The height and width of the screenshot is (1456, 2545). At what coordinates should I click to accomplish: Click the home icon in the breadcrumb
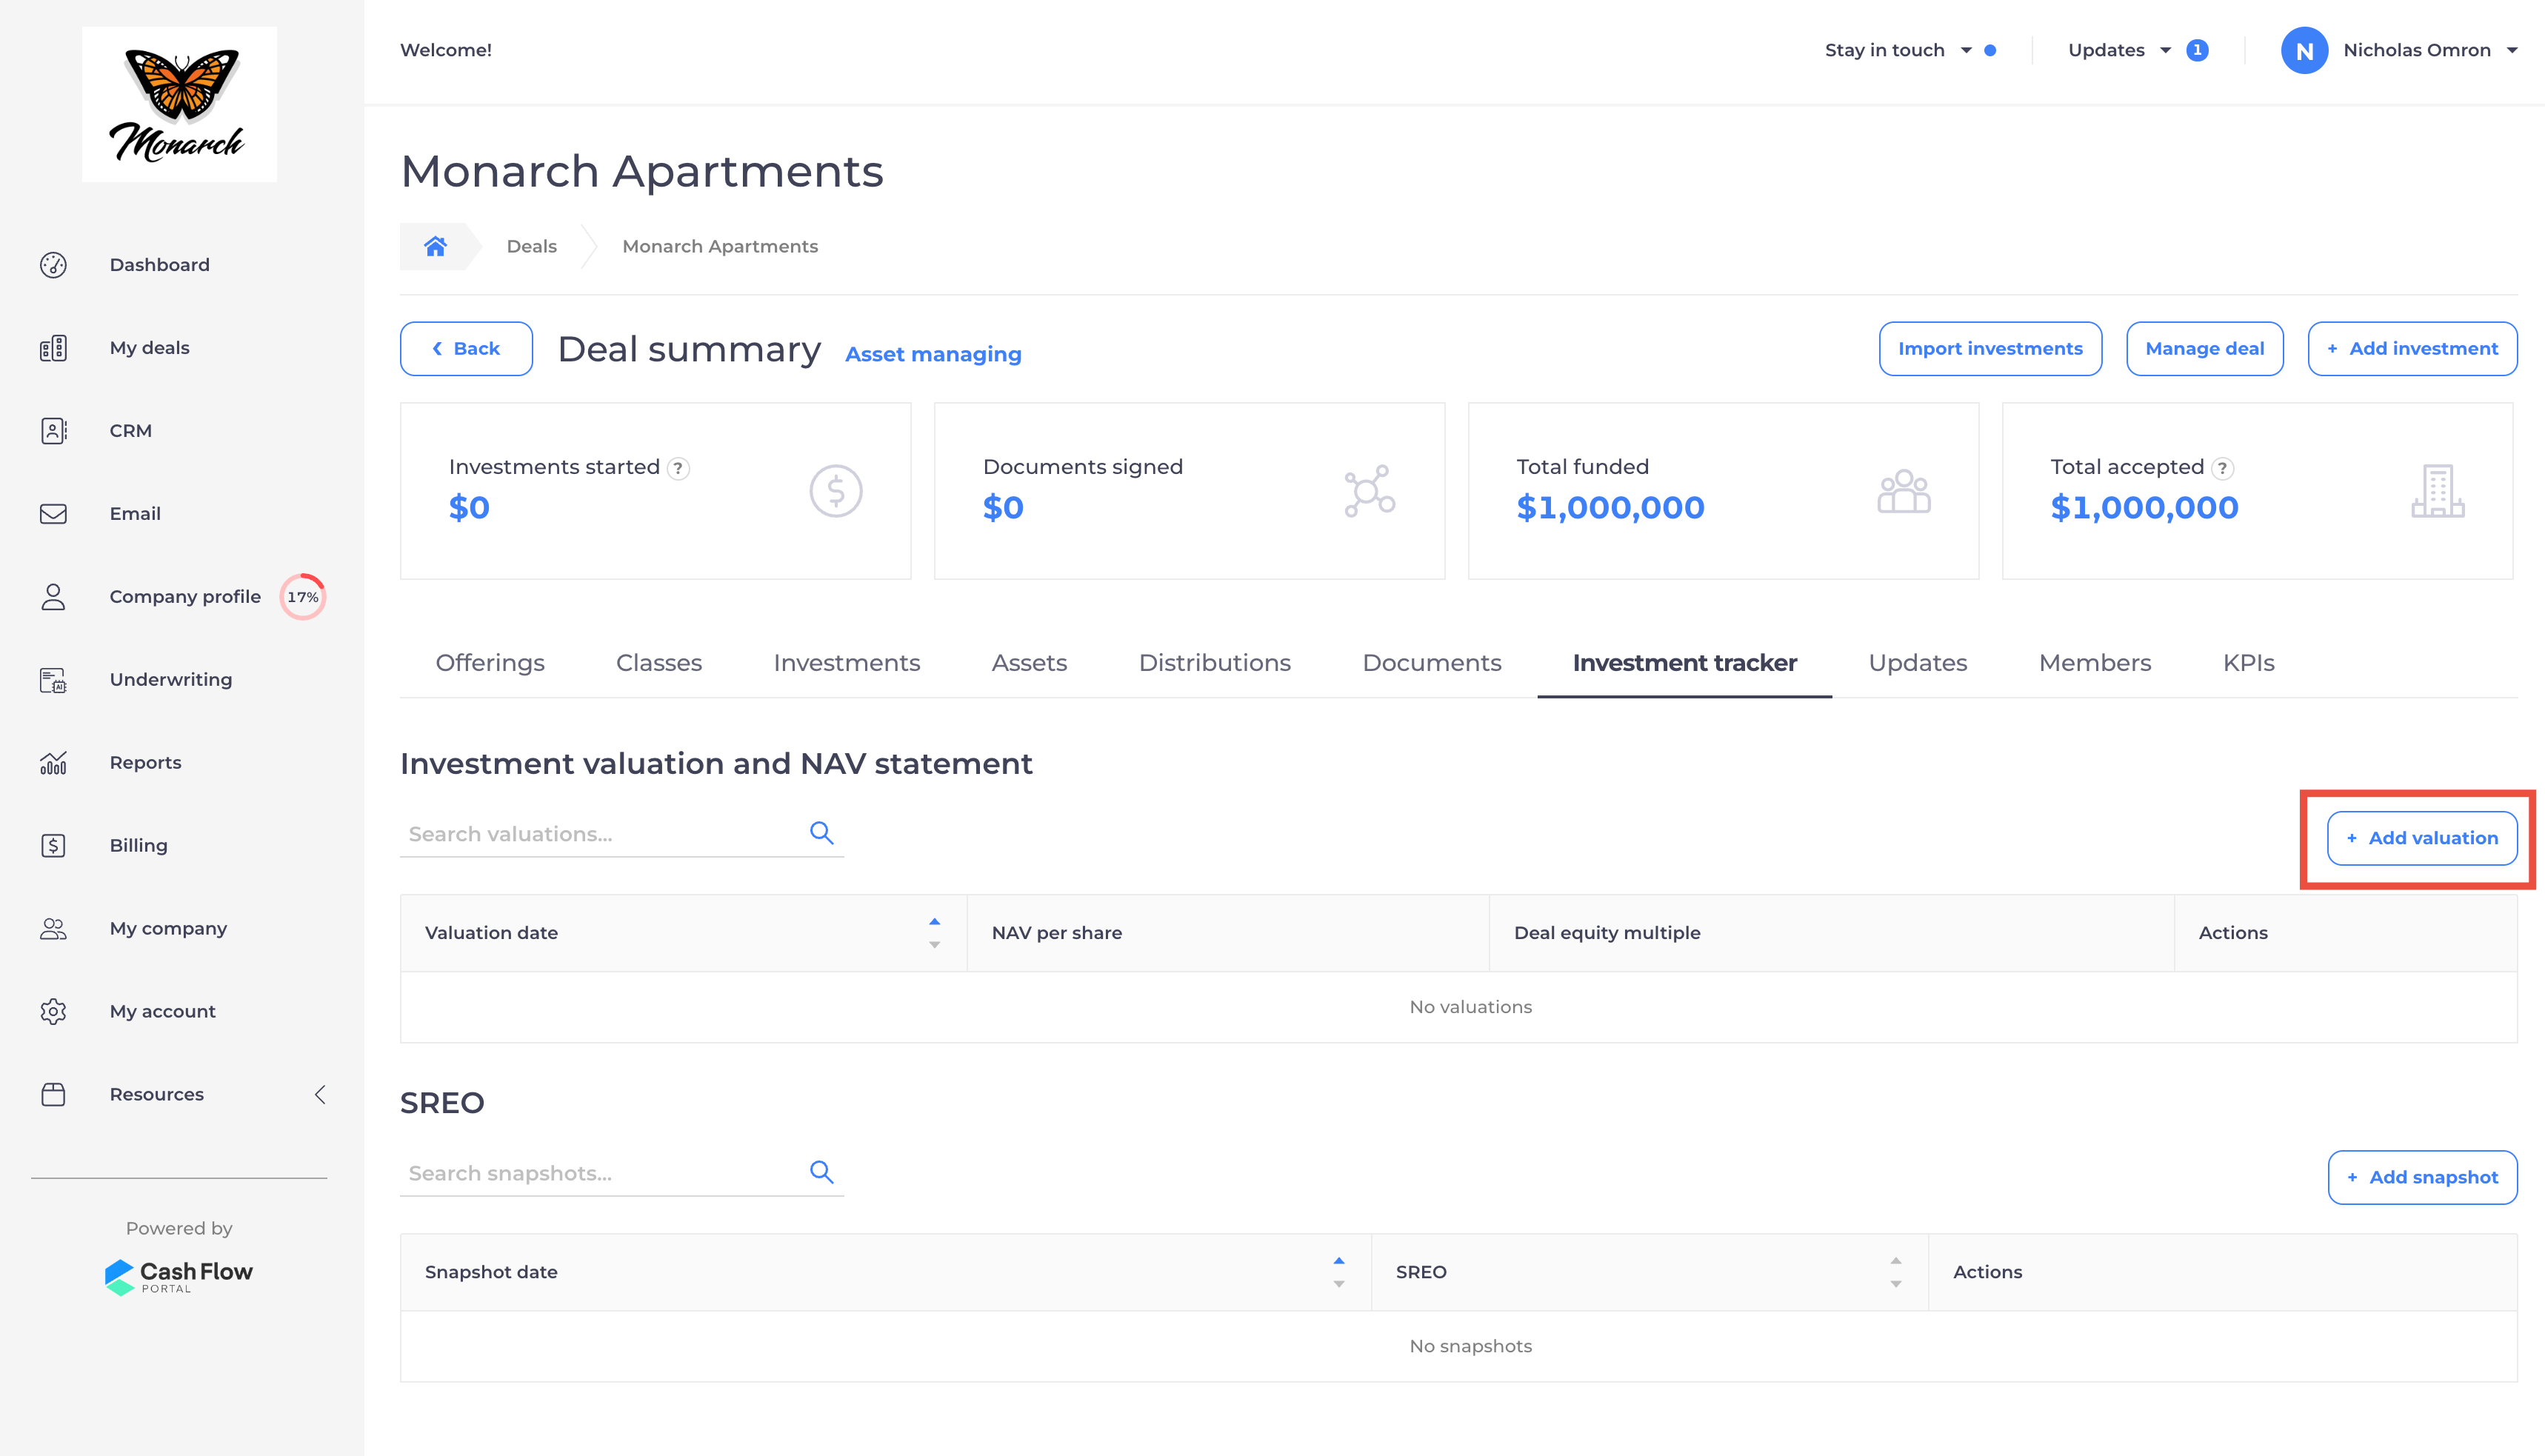pos(435,246)
